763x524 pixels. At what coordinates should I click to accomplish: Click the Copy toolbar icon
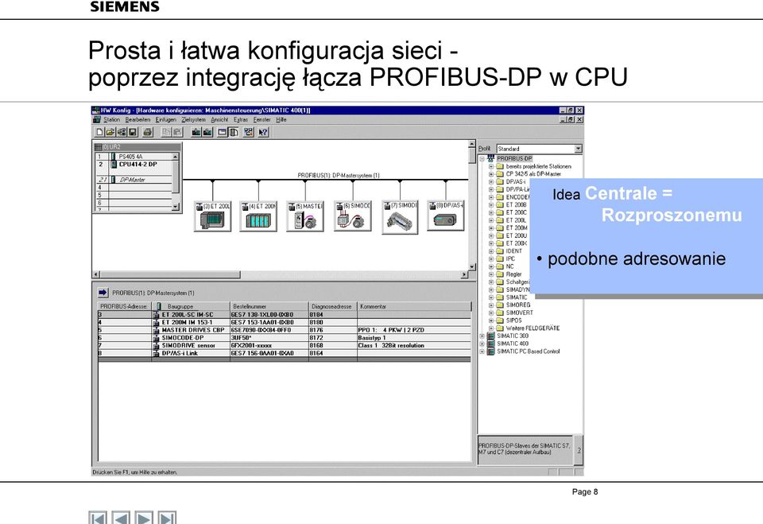(166, 132)
